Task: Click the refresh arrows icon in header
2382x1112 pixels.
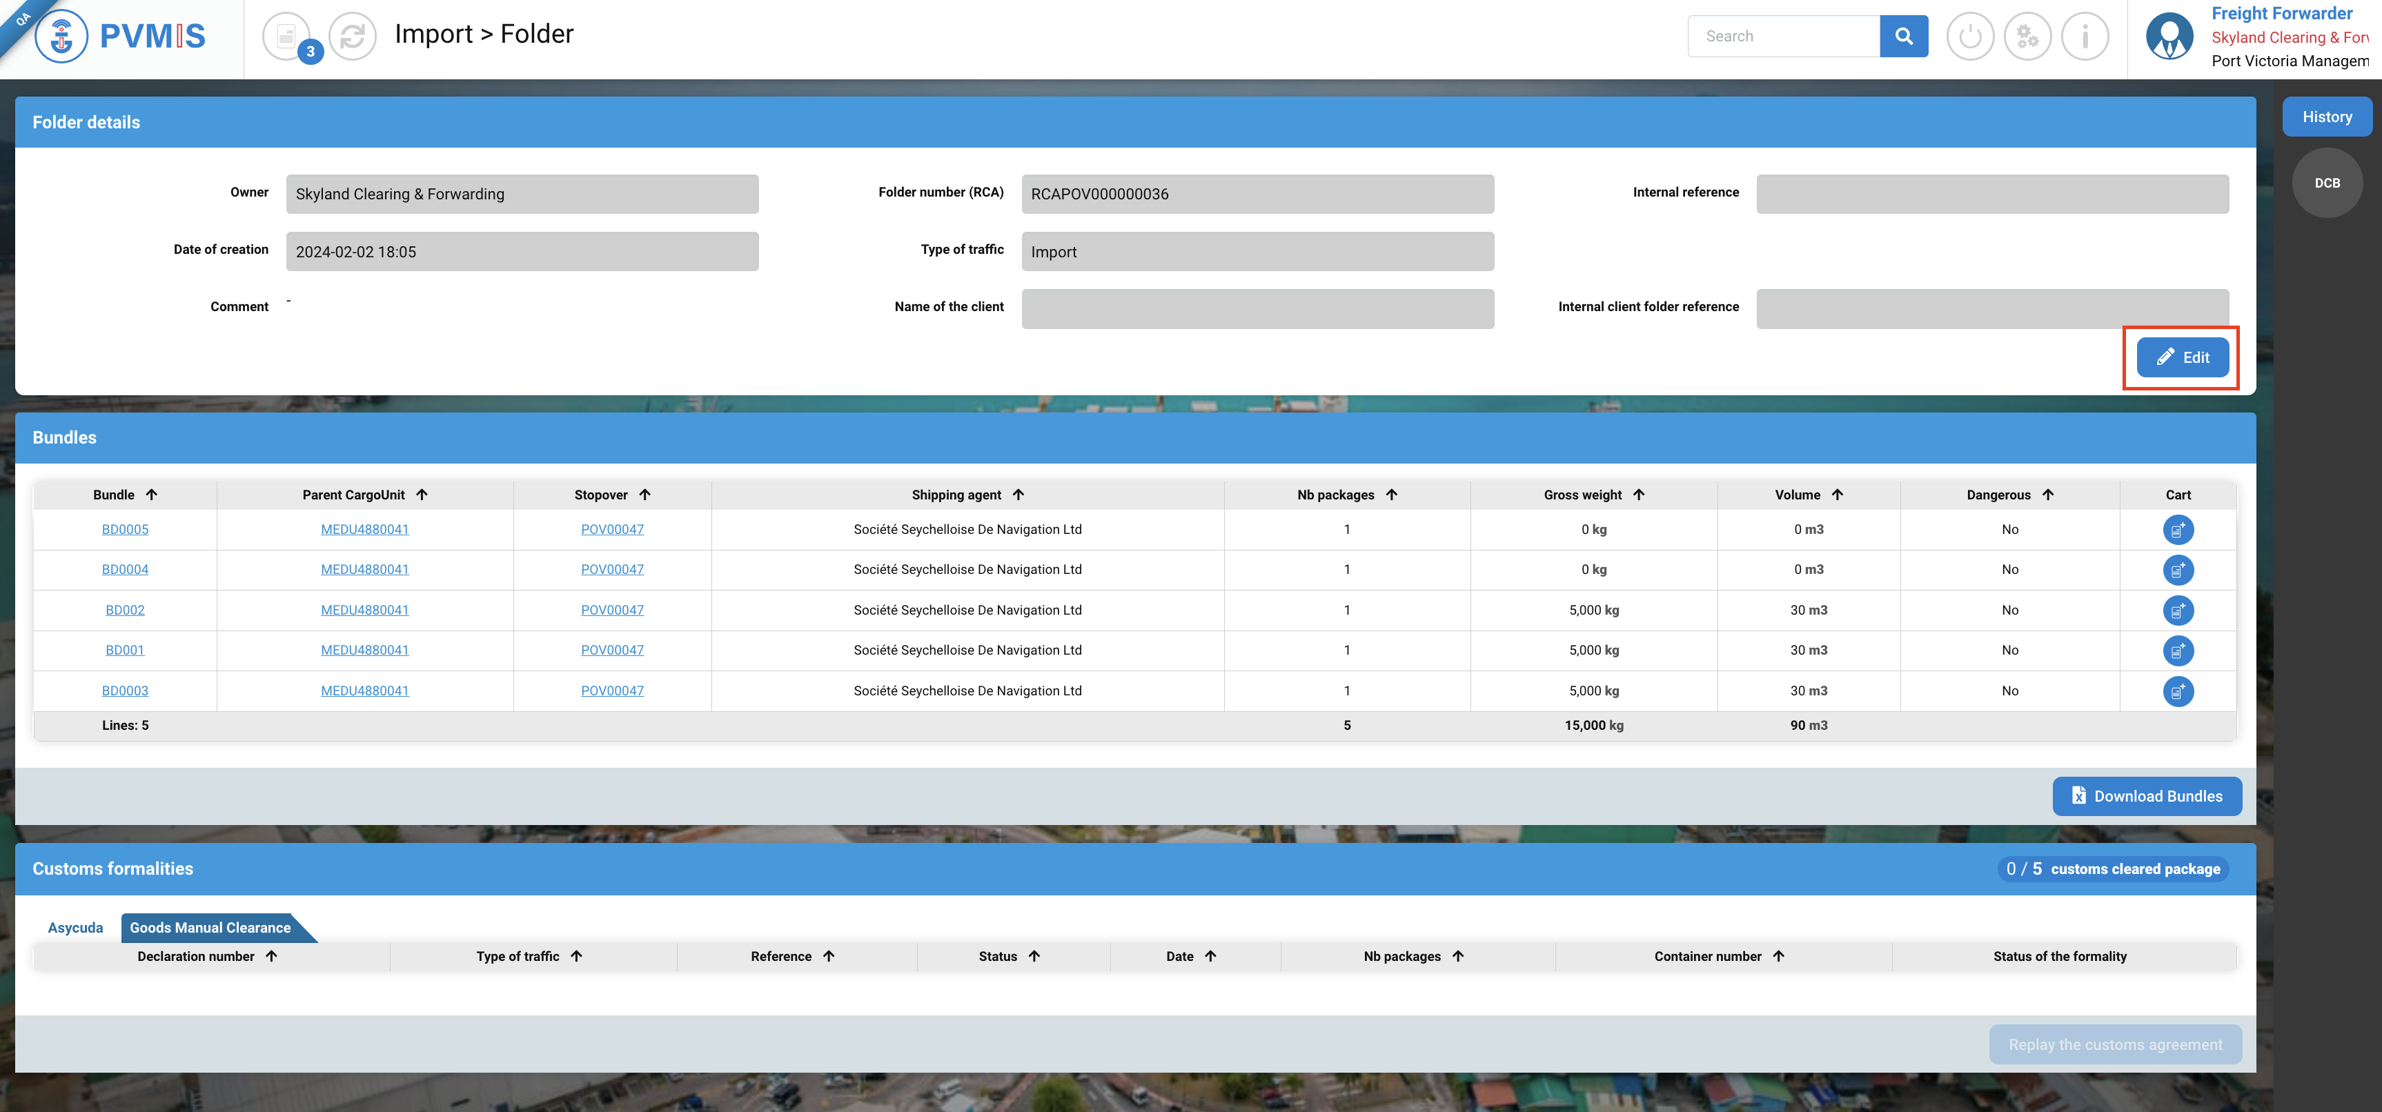Action: pos(353,37)
